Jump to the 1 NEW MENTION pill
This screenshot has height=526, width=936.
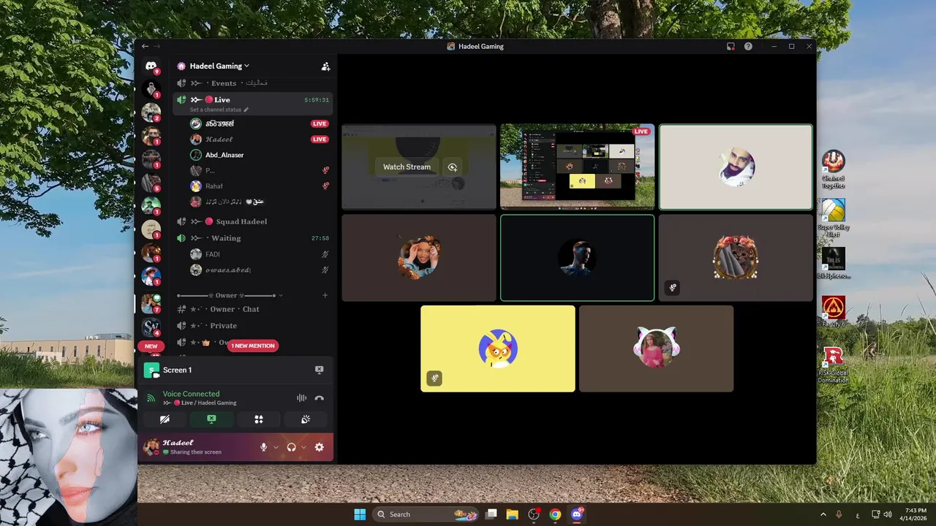[x=253, y=346]
